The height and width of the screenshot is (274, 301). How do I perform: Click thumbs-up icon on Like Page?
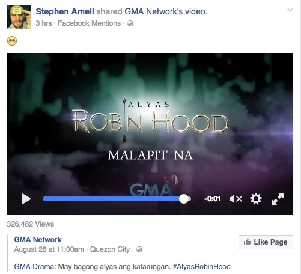click(248, 242)
